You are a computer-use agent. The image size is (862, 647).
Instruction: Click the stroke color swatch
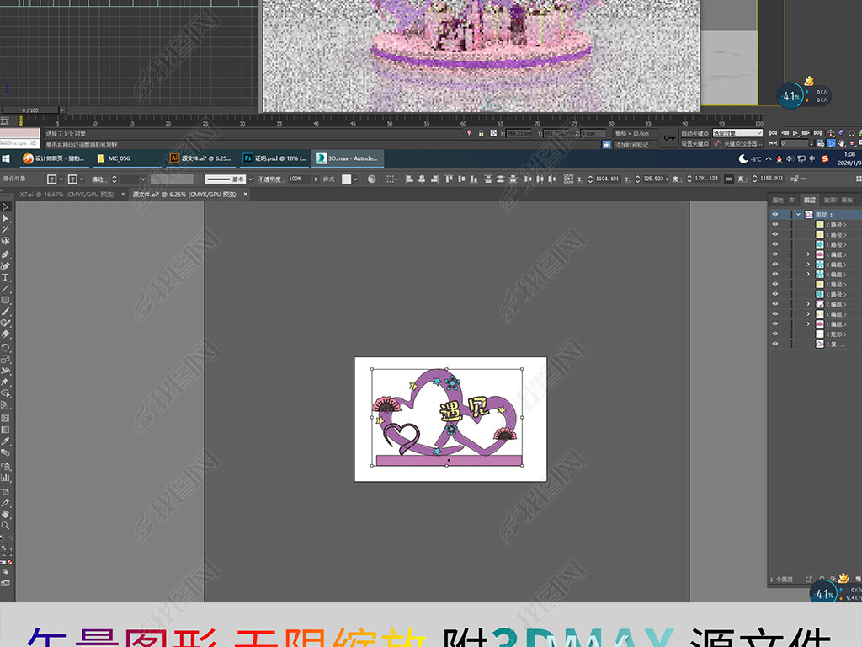click(72, 179)
